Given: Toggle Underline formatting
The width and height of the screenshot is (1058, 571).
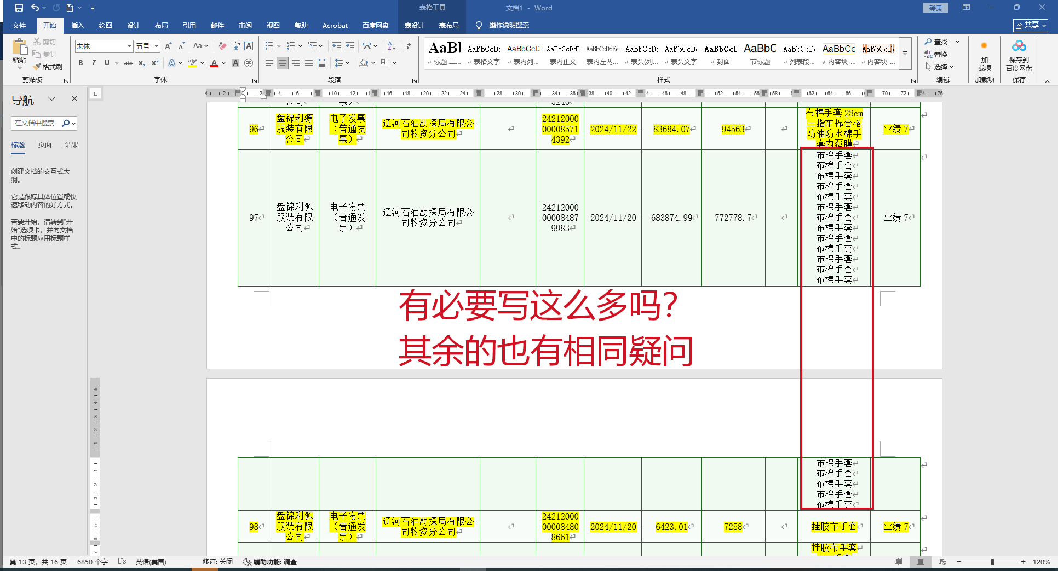Looking at the screenshot, I should point(107,63).
